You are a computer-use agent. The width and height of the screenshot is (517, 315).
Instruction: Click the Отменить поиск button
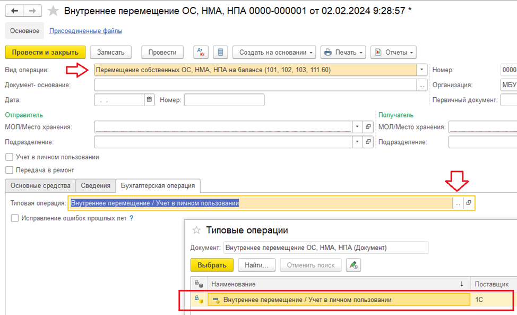[x=311, y=265]
